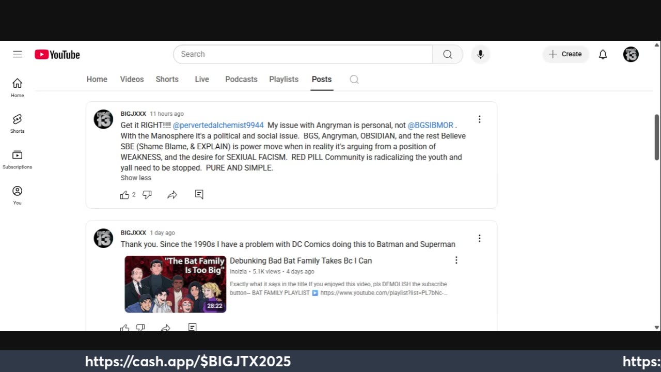This screenshot has height=372, width=661.
Task: Open BIGJXXX name on 11 hours ago post
Action: (133, 114)
